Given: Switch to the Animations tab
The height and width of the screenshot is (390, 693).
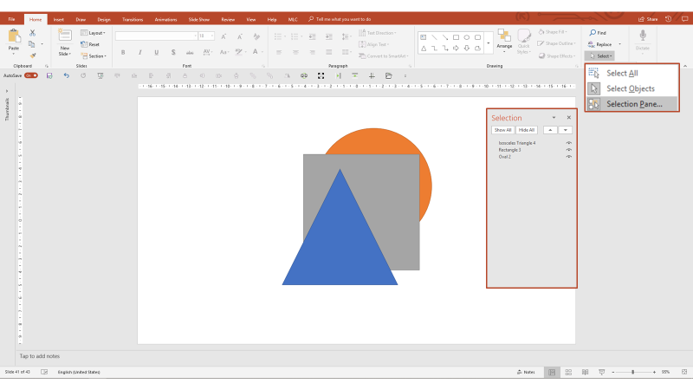Looking at the screenshot, I should click(165, 19).
